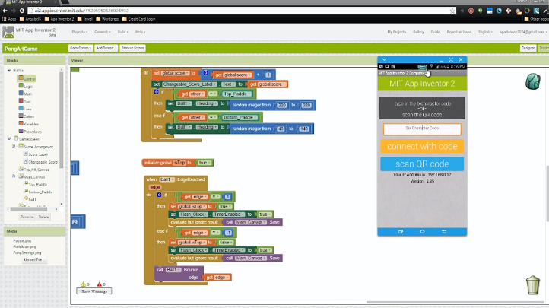Open the Build menu

tap(122, 32)
